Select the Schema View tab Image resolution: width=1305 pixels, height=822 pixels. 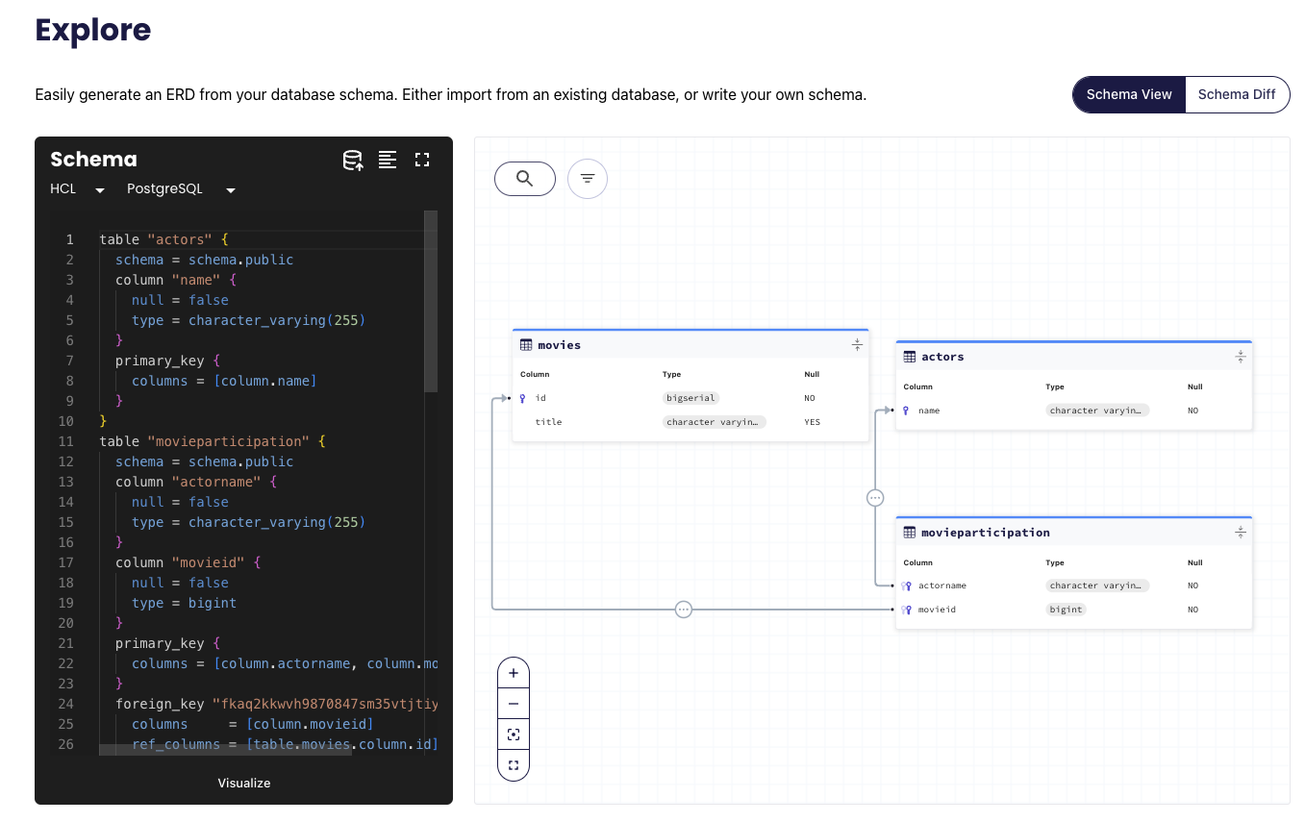coord(1128,94)
